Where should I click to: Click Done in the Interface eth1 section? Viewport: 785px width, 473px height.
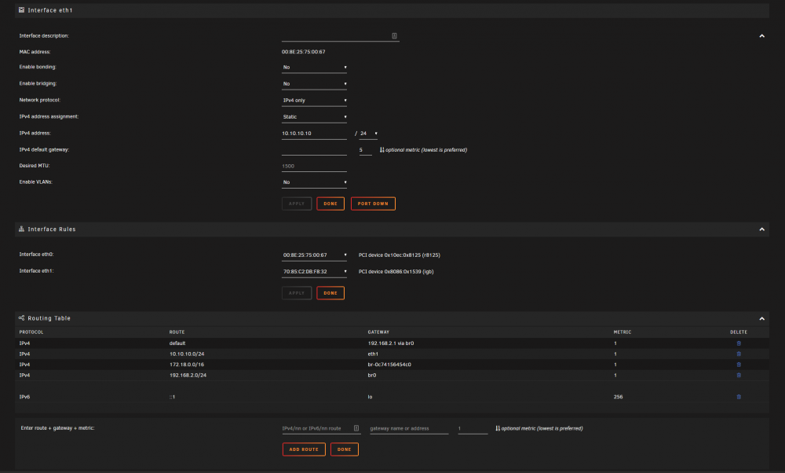click(330, 203)
